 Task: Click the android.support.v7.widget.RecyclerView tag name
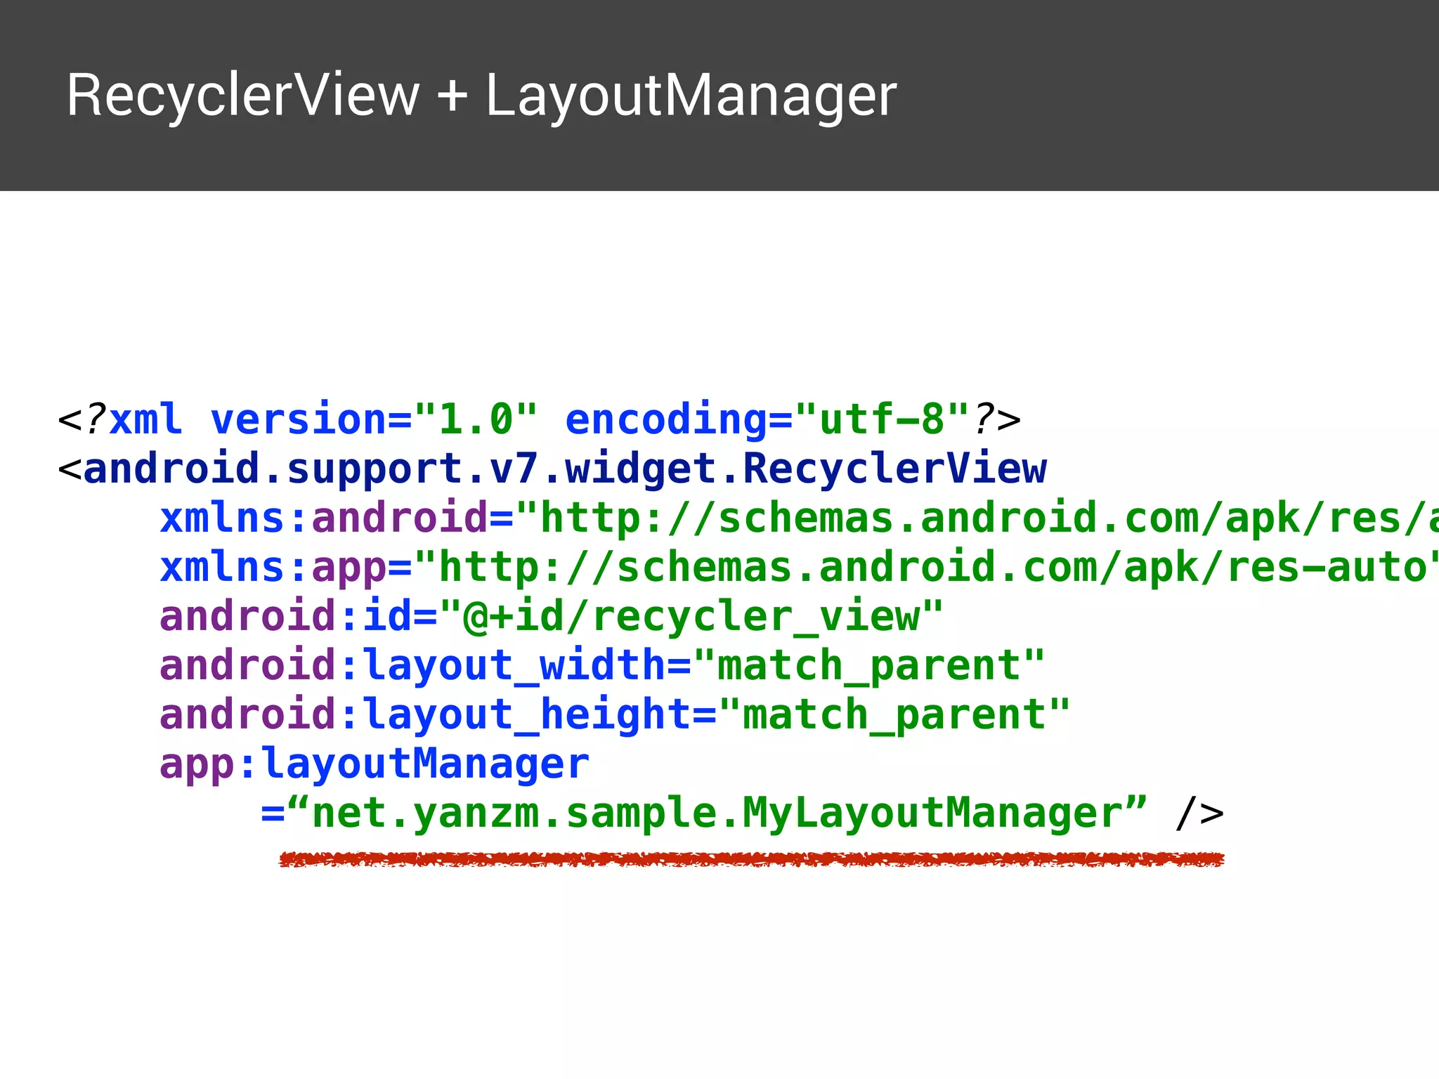[565, 469]
